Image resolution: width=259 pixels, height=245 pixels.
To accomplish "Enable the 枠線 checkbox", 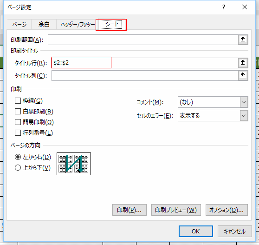I will [18, 100].
